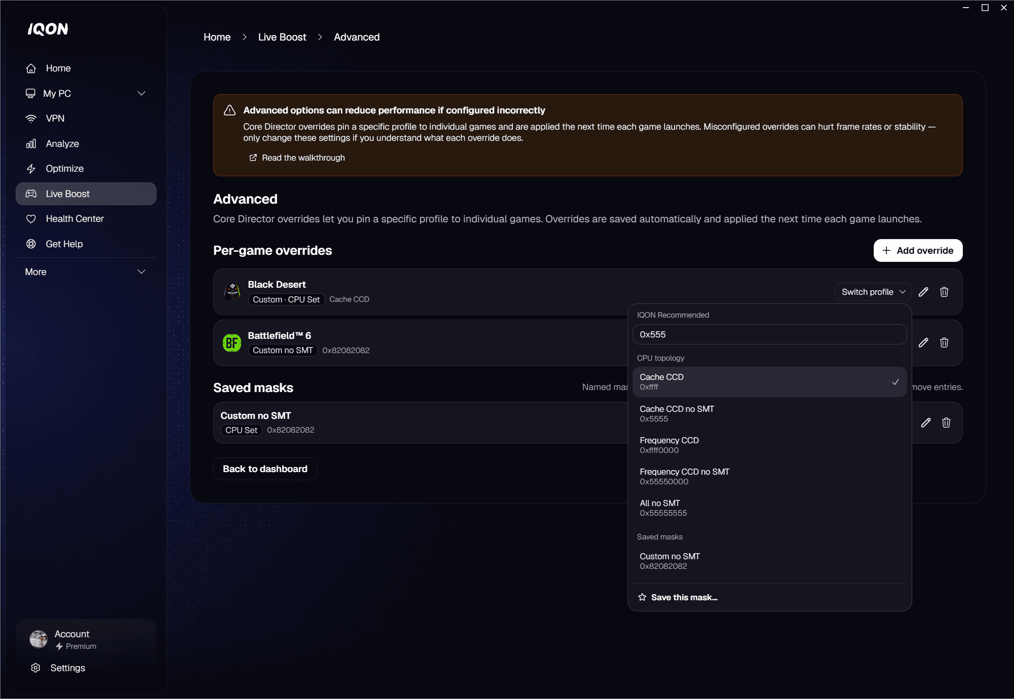Choose Cache CCD no SMT mask

pos(769,413)
